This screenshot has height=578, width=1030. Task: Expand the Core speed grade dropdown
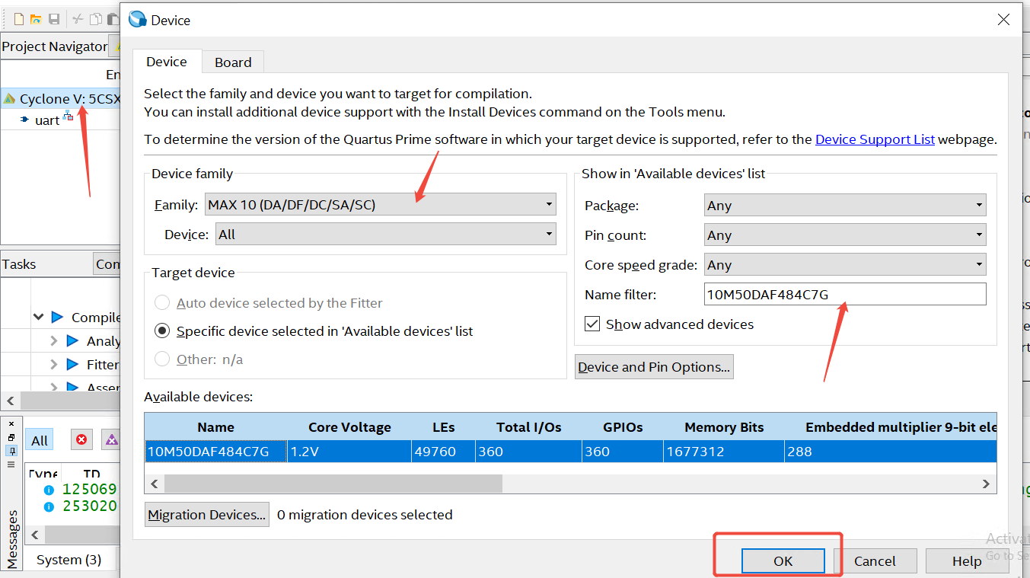845,265
